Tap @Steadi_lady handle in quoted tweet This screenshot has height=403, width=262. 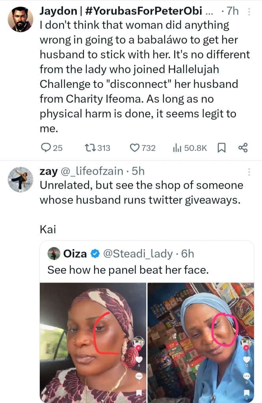point(138,254)
